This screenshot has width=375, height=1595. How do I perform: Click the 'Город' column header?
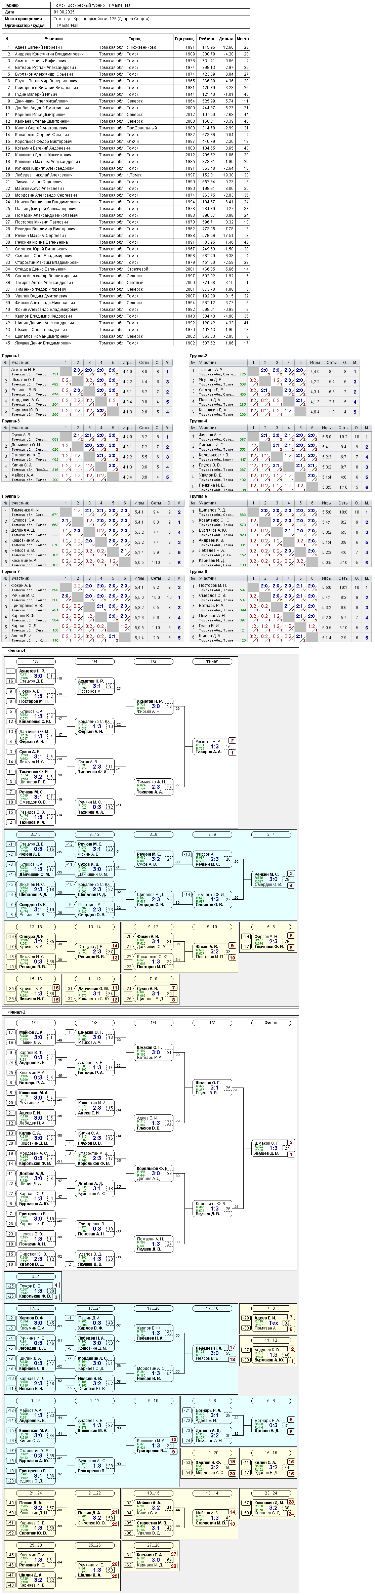click(134, 38)
